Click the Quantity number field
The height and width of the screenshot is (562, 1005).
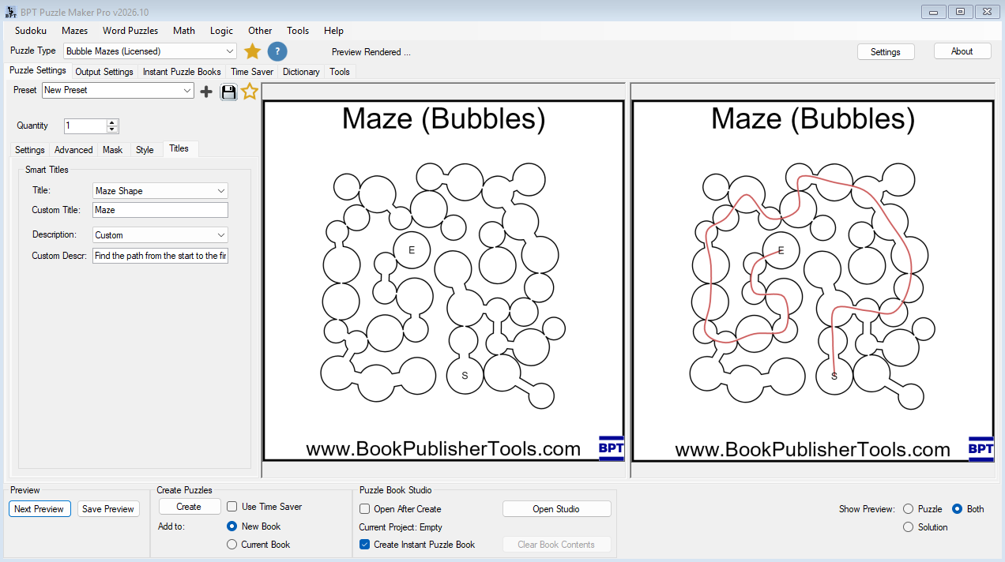pyautogui.click(x=85, y=126)
